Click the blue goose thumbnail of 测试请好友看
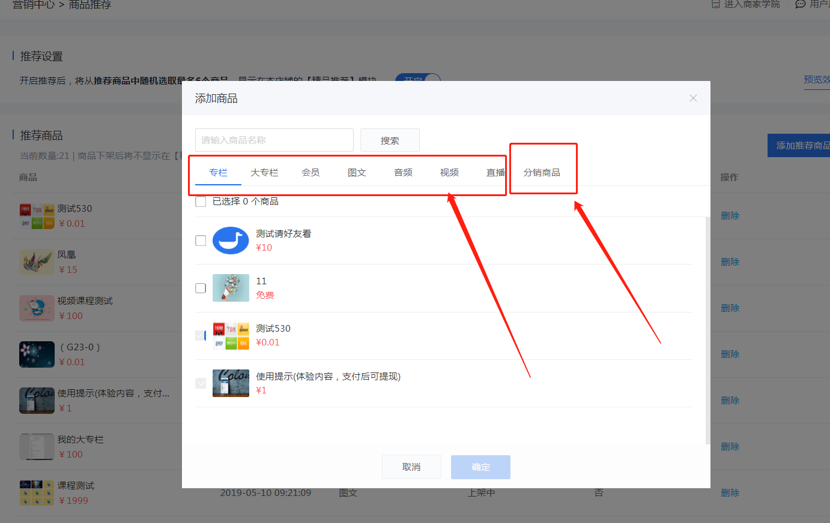The image size is (830, 523). (231, 241)
